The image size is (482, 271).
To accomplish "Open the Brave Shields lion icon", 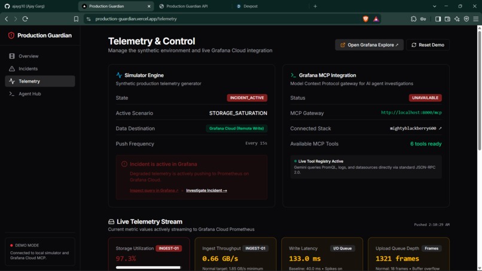I will click(365, 19).
